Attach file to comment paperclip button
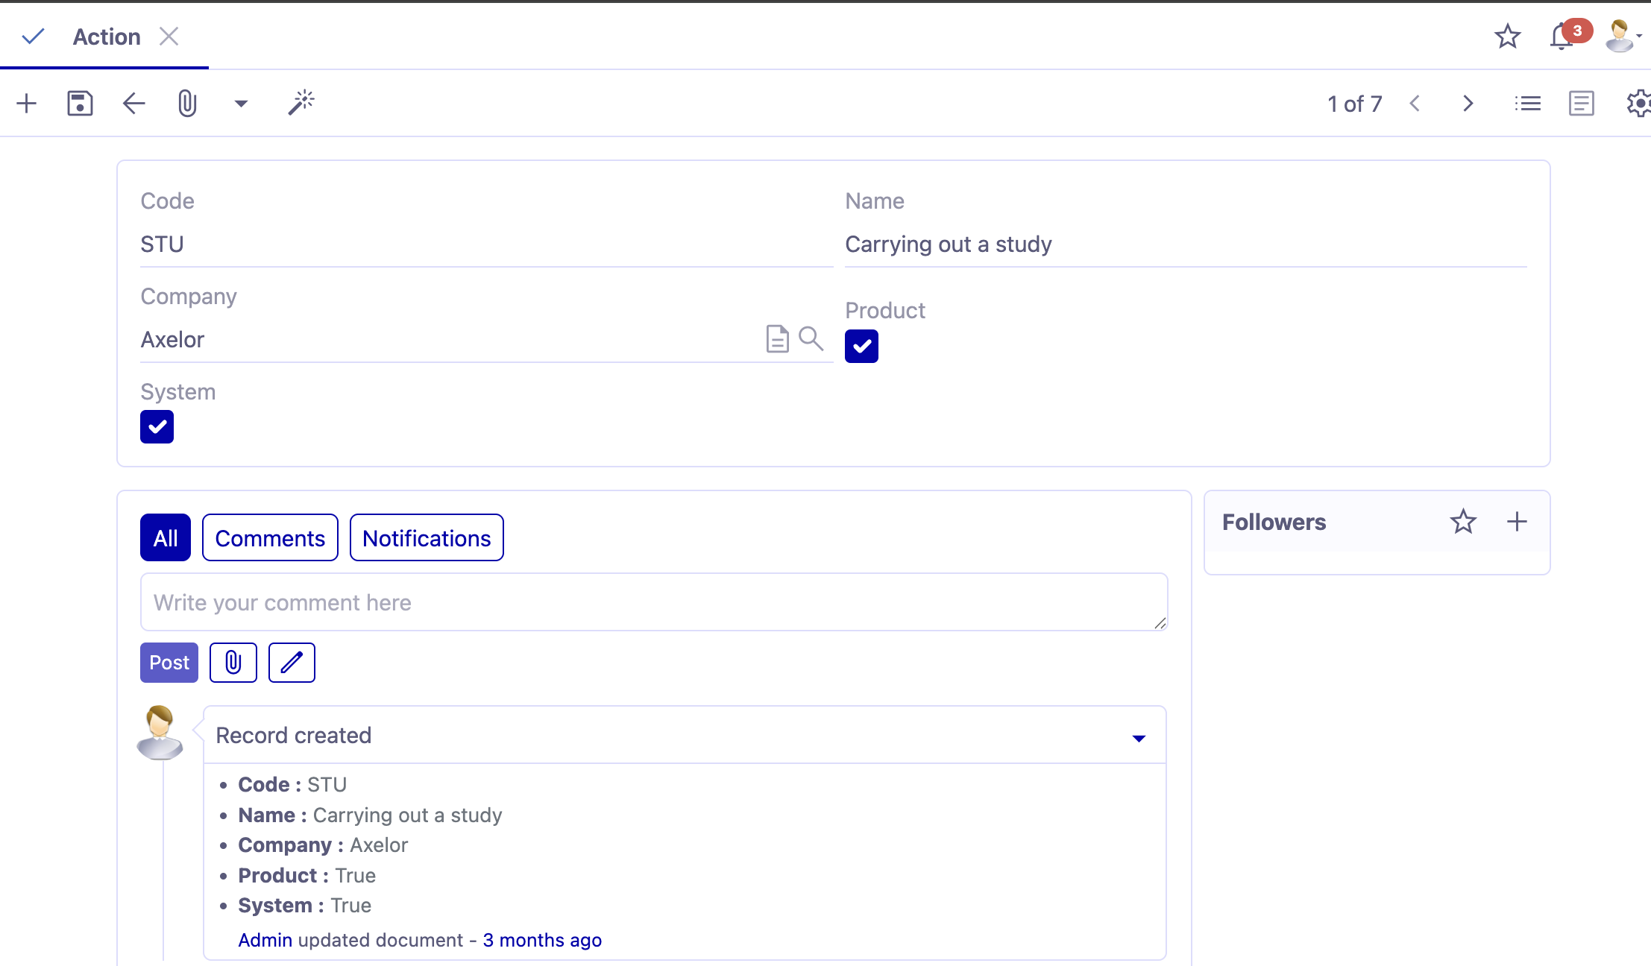Image resolution: width=1651 pixels, height=966 pixels. 233,663
